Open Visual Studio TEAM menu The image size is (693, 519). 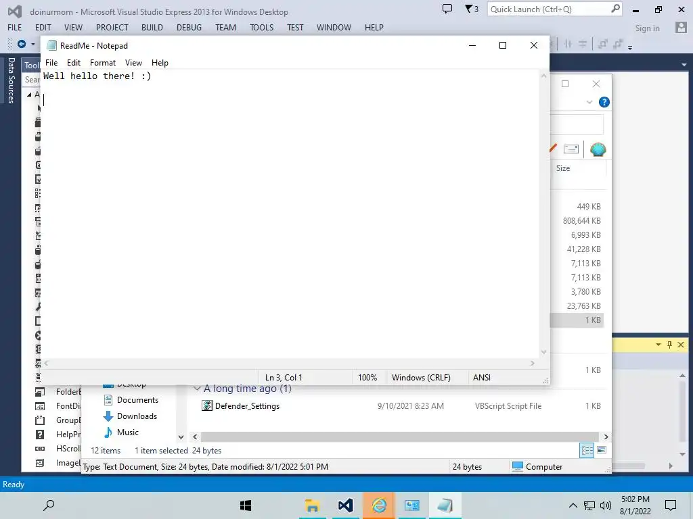click(225, 27)
